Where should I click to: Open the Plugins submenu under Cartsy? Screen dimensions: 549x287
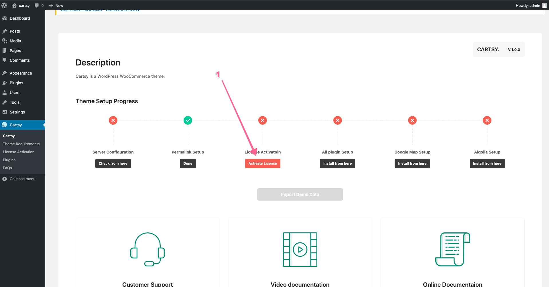tap(9, 160)
